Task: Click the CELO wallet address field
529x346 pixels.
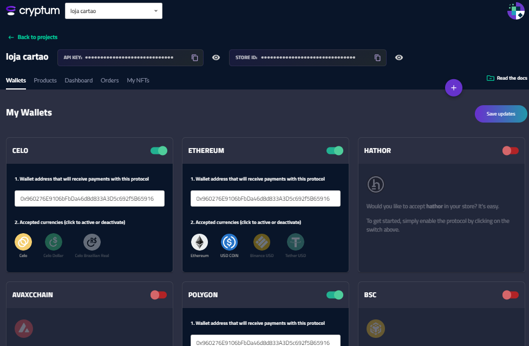Action: click(x=89, y=198)
